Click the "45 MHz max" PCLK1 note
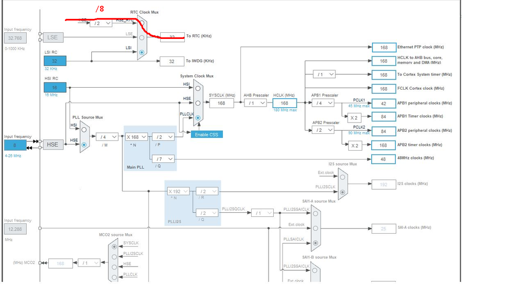The height and width of the screenshot is (284, 513). 359,106
